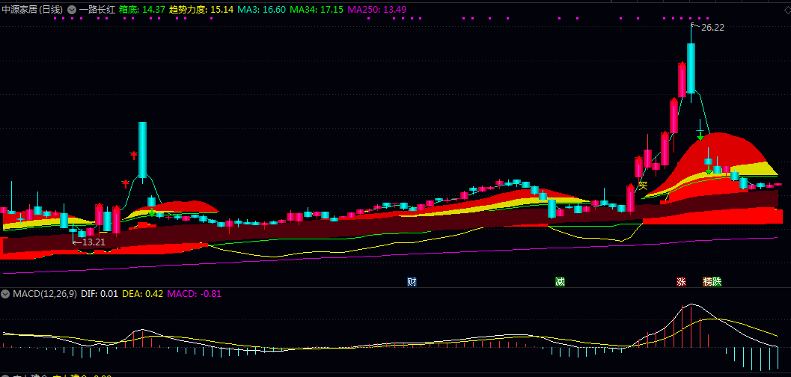
Task: Click the MA34: 17.15 legend
Action: [317, 10]
